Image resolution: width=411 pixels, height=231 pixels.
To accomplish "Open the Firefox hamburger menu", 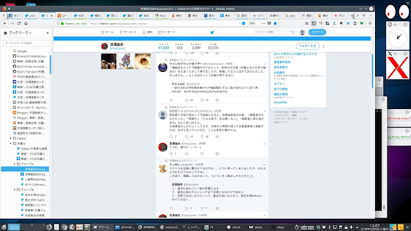I will pyautogui.click(x=370, y=23).
